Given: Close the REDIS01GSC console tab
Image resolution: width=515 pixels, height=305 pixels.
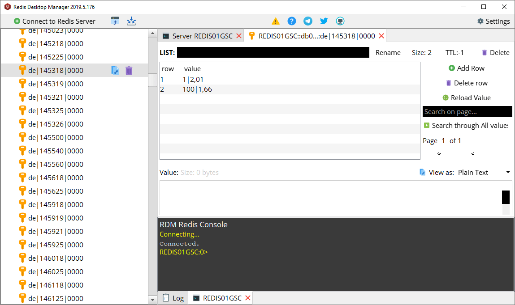Looking at the screenshot, I should 248,298.
